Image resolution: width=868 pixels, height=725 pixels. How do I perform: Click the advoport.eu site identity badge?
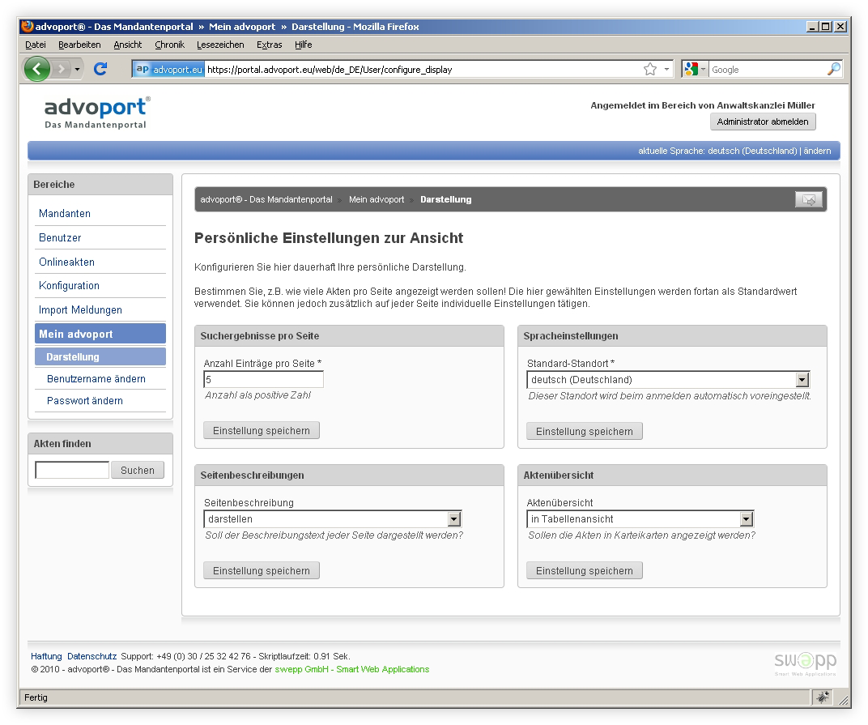[x=169, y=69]
